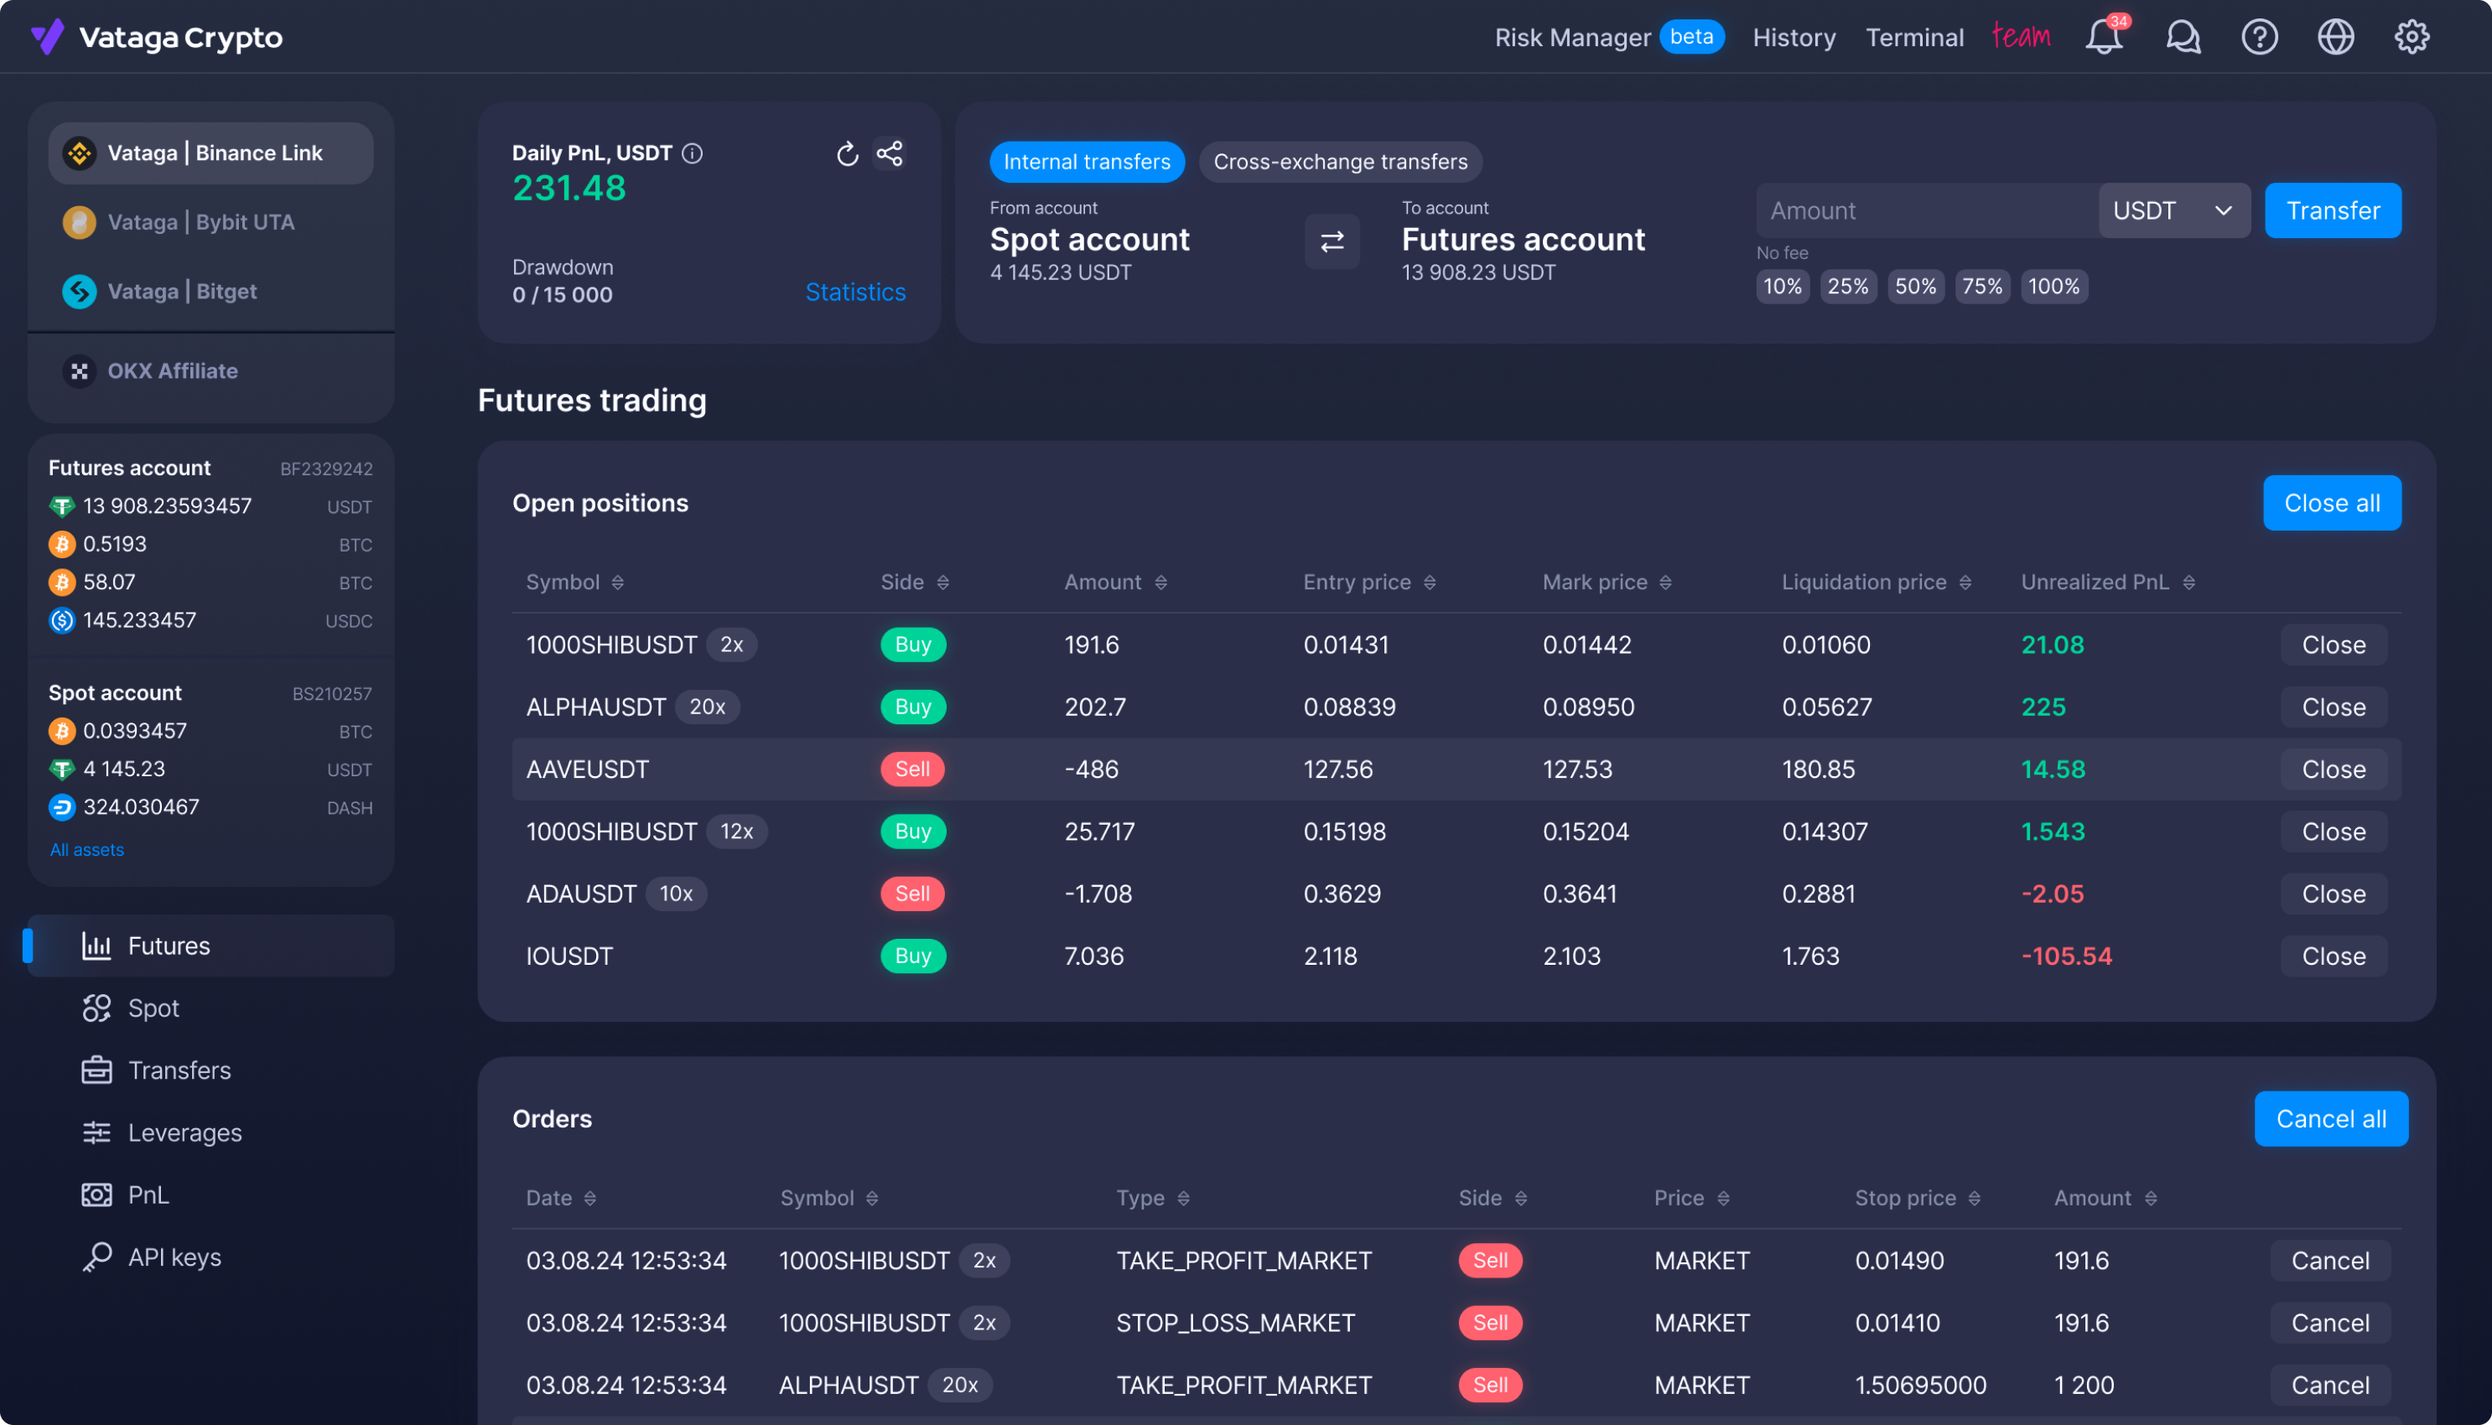Open the Leverages sidebar section
The image size is (2492, 1425).
(184, 1132)
